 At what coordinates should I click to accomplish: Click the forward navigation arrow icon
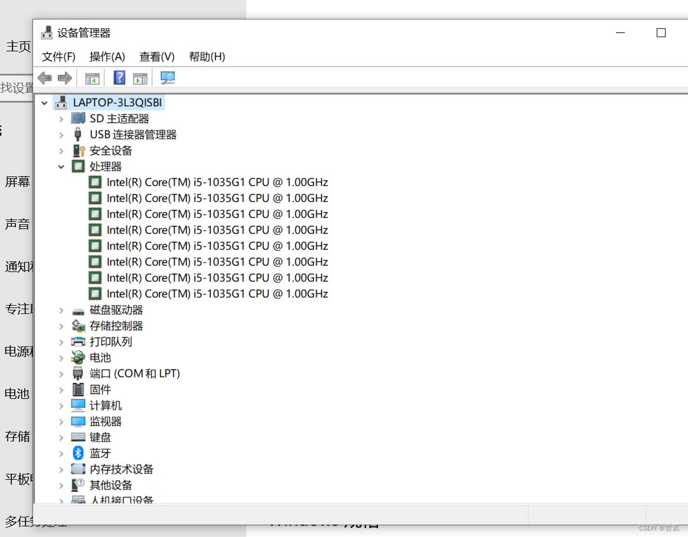(65, 77)
